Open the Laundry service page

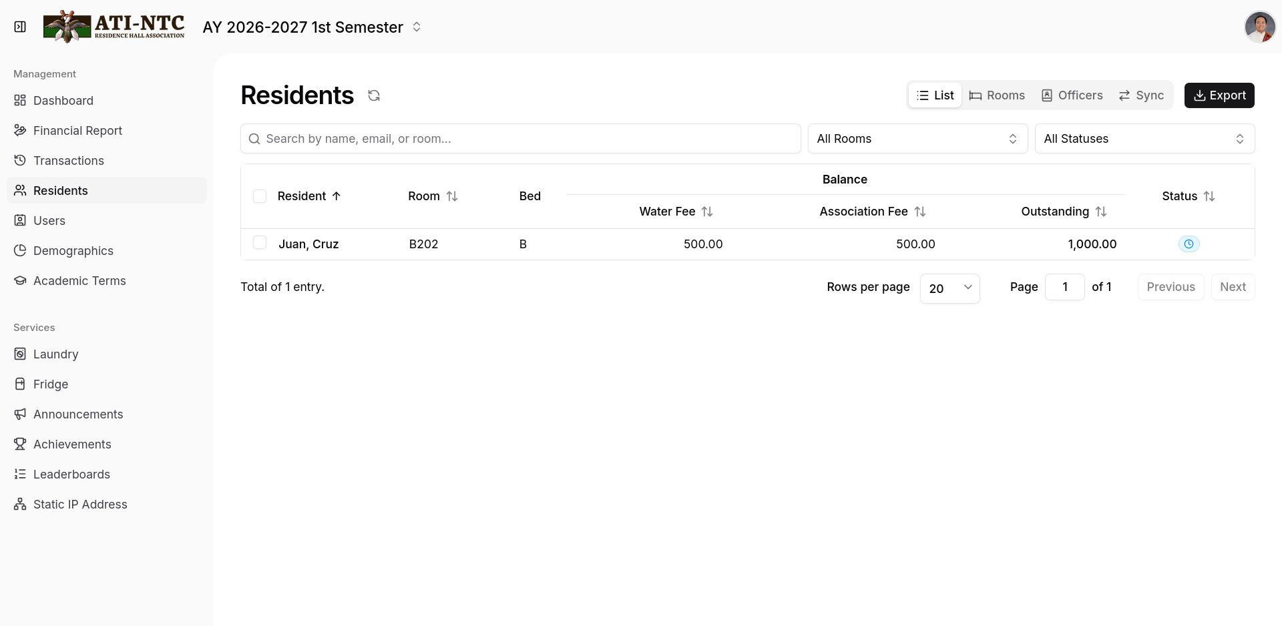pos(107,354)
